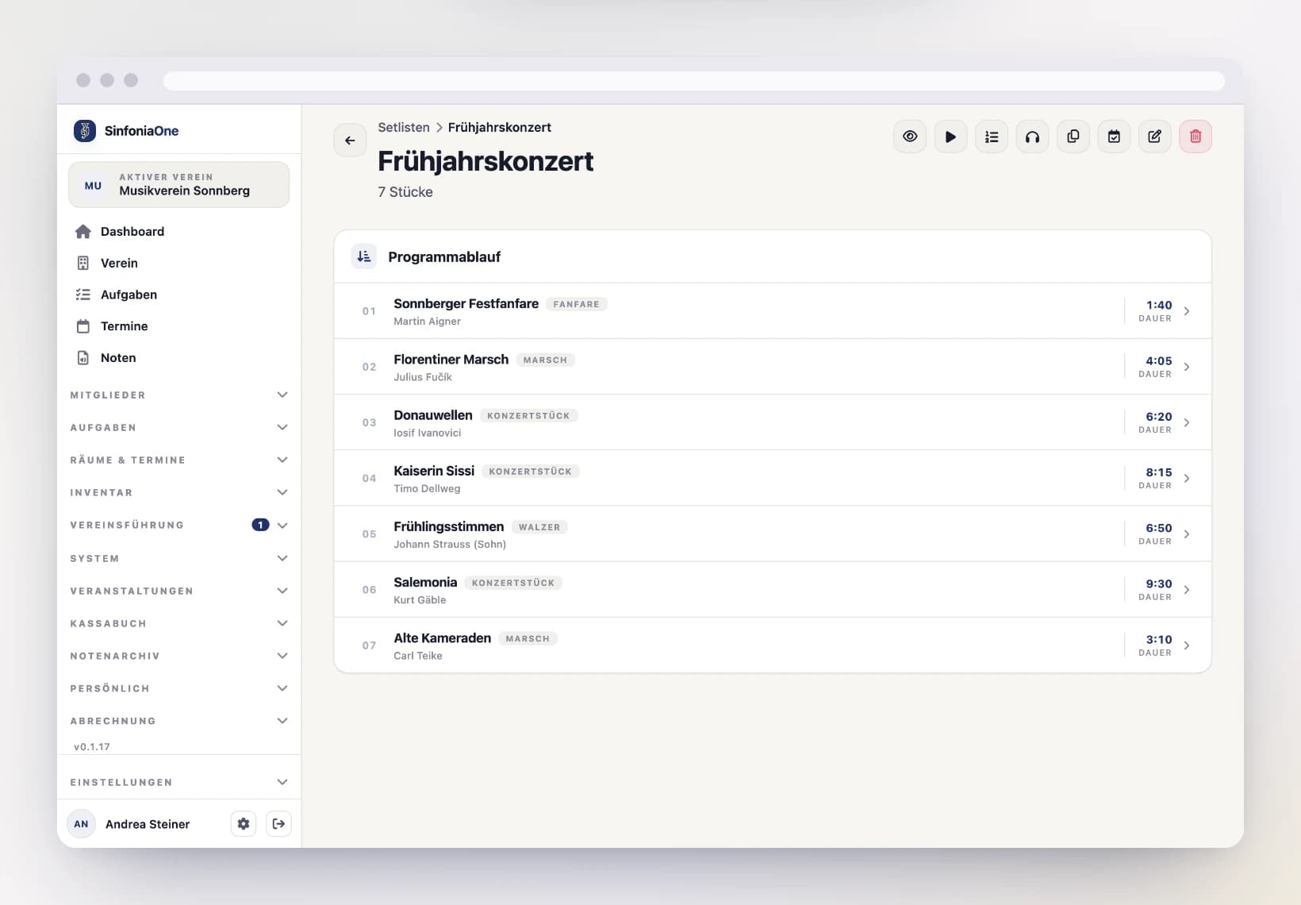
Task: Click the Setlisten breadcrumb link
Action: (x=404, y=127)
